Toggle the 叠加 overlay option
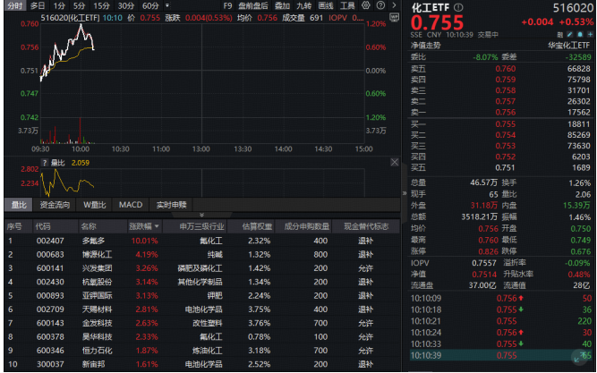 pyautogui.click(x=282, y=5)
